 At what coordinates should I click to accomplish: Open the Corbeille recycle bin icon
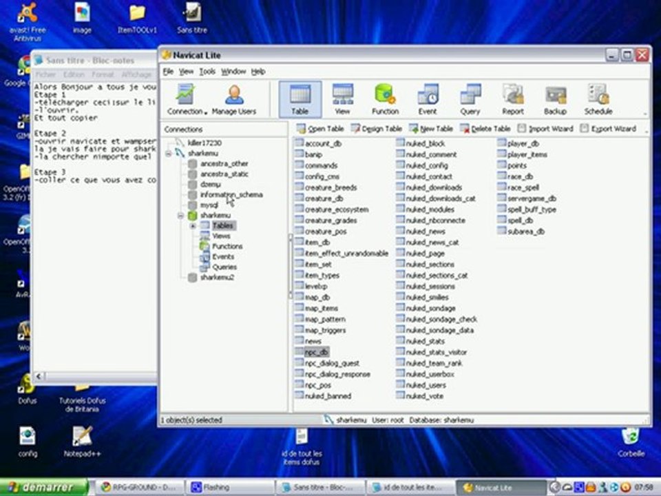click(x=631, y=442)
